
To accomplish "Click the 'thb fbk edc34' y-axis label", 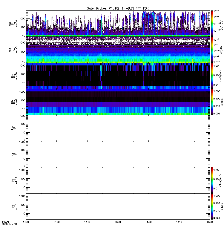I will point(14,76).
